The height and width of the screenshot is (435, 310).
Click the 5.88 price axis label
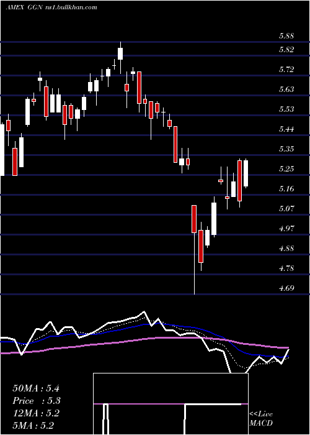[286, 36]
